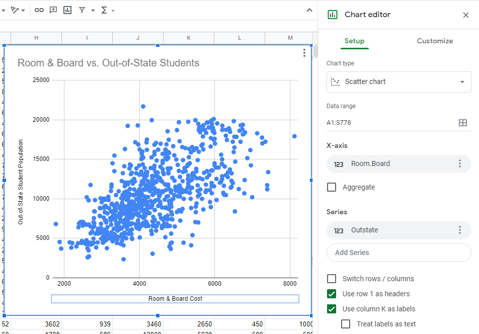
Task: Click the insert link icon
Action: point(39,10)
